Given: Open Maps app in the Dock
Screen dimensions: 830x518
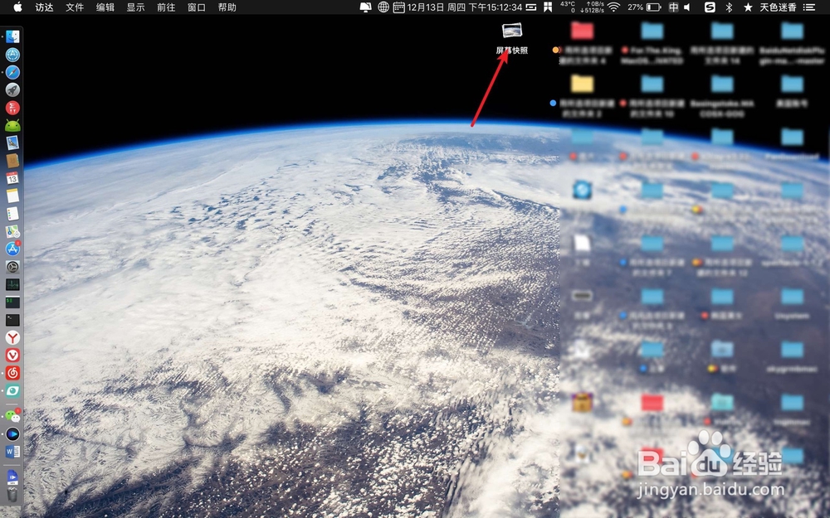Looking at the screenshot, I should (x=12, y=231).
